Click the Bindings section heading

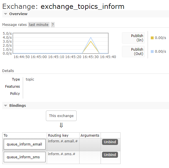click(x=18, y=106)
